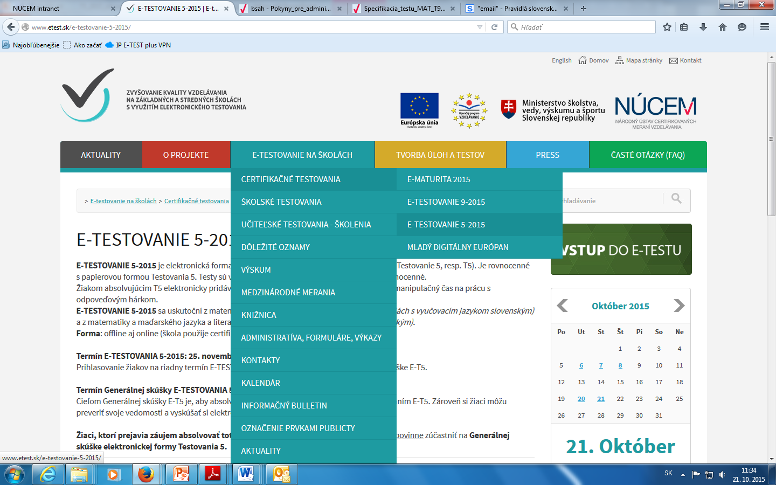Select E-MATURITA 2015 submenu item
Image resolution: width=776 pixels, height=485 pixels.
tap(480, 179)
